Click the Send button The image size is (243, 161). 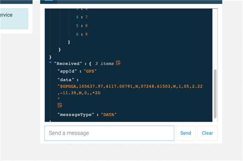point(186,133)
